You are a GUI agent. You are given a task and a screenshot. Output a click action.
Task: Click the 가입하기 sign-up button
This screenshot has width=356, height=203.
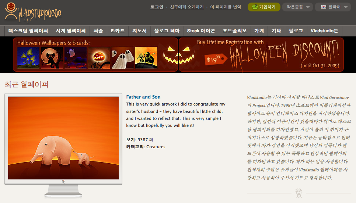[x=264, y=7]
